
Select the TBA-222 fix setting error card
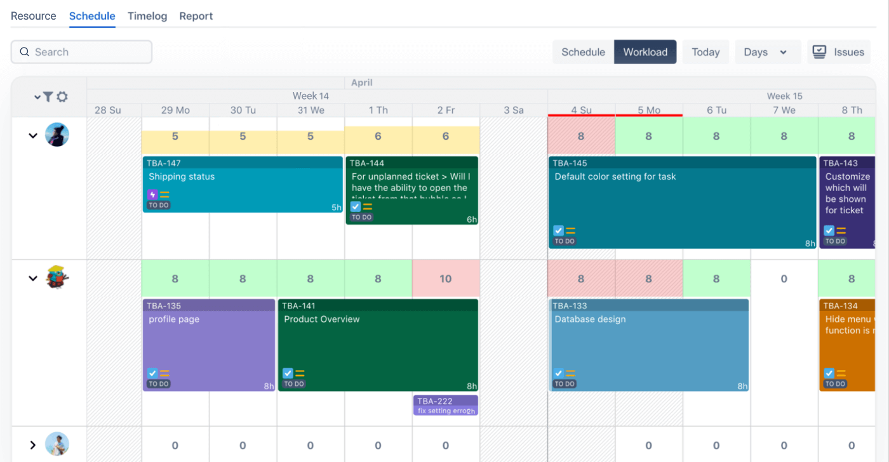tap(446, 406)
